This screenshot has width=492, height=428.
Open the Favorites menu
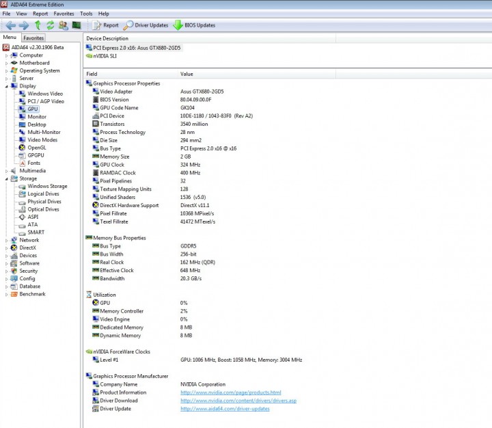(64, 14)
